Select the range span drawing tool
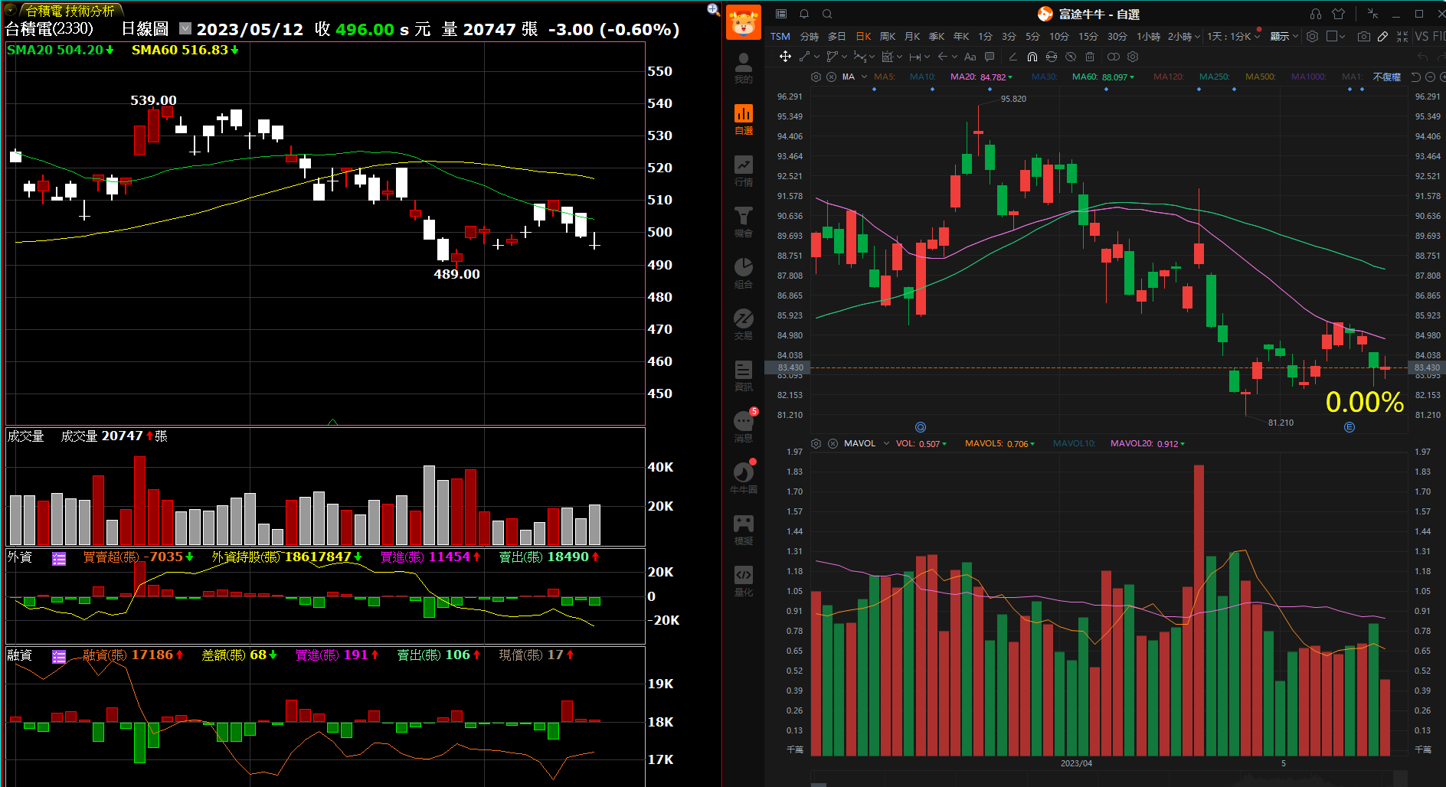1446x787 pixels. 915,57
